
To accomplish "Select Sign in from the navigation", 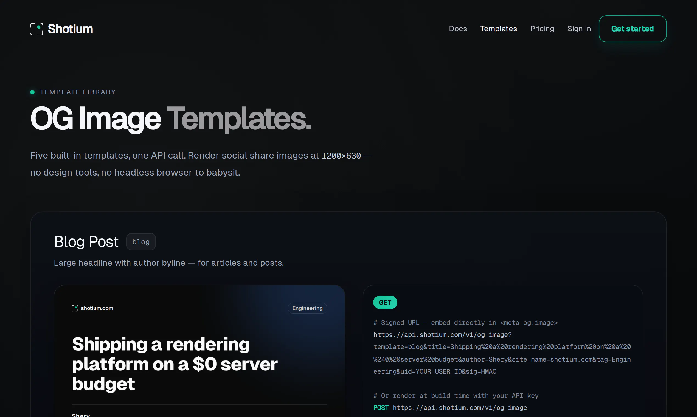I will [579, 29].
